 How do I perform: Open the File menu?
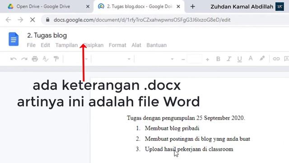tap(31, 45)
